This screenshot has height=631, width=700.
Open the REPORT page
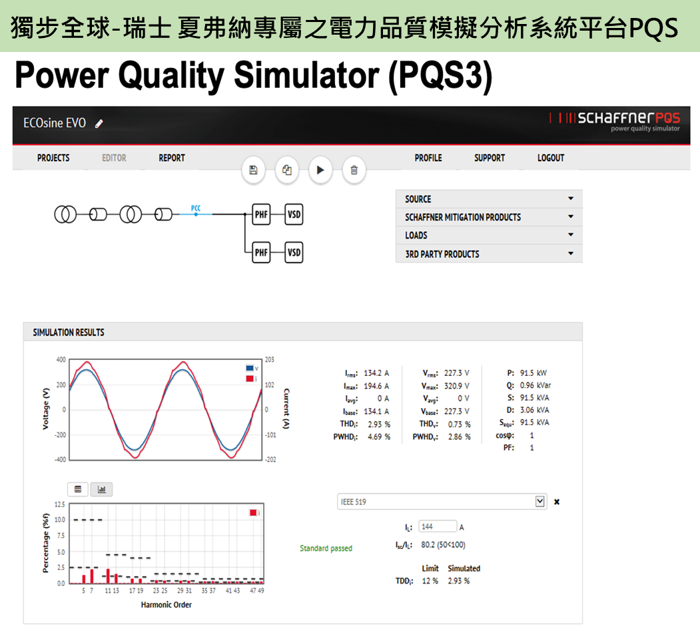(172, 158)
